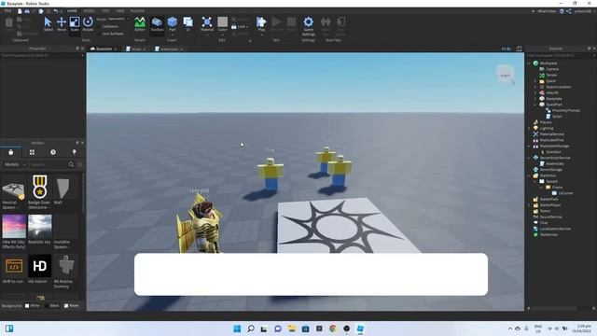Screen dimensions: 597x336
Task: Switch to the Script document tab
Action: (136, 49)
